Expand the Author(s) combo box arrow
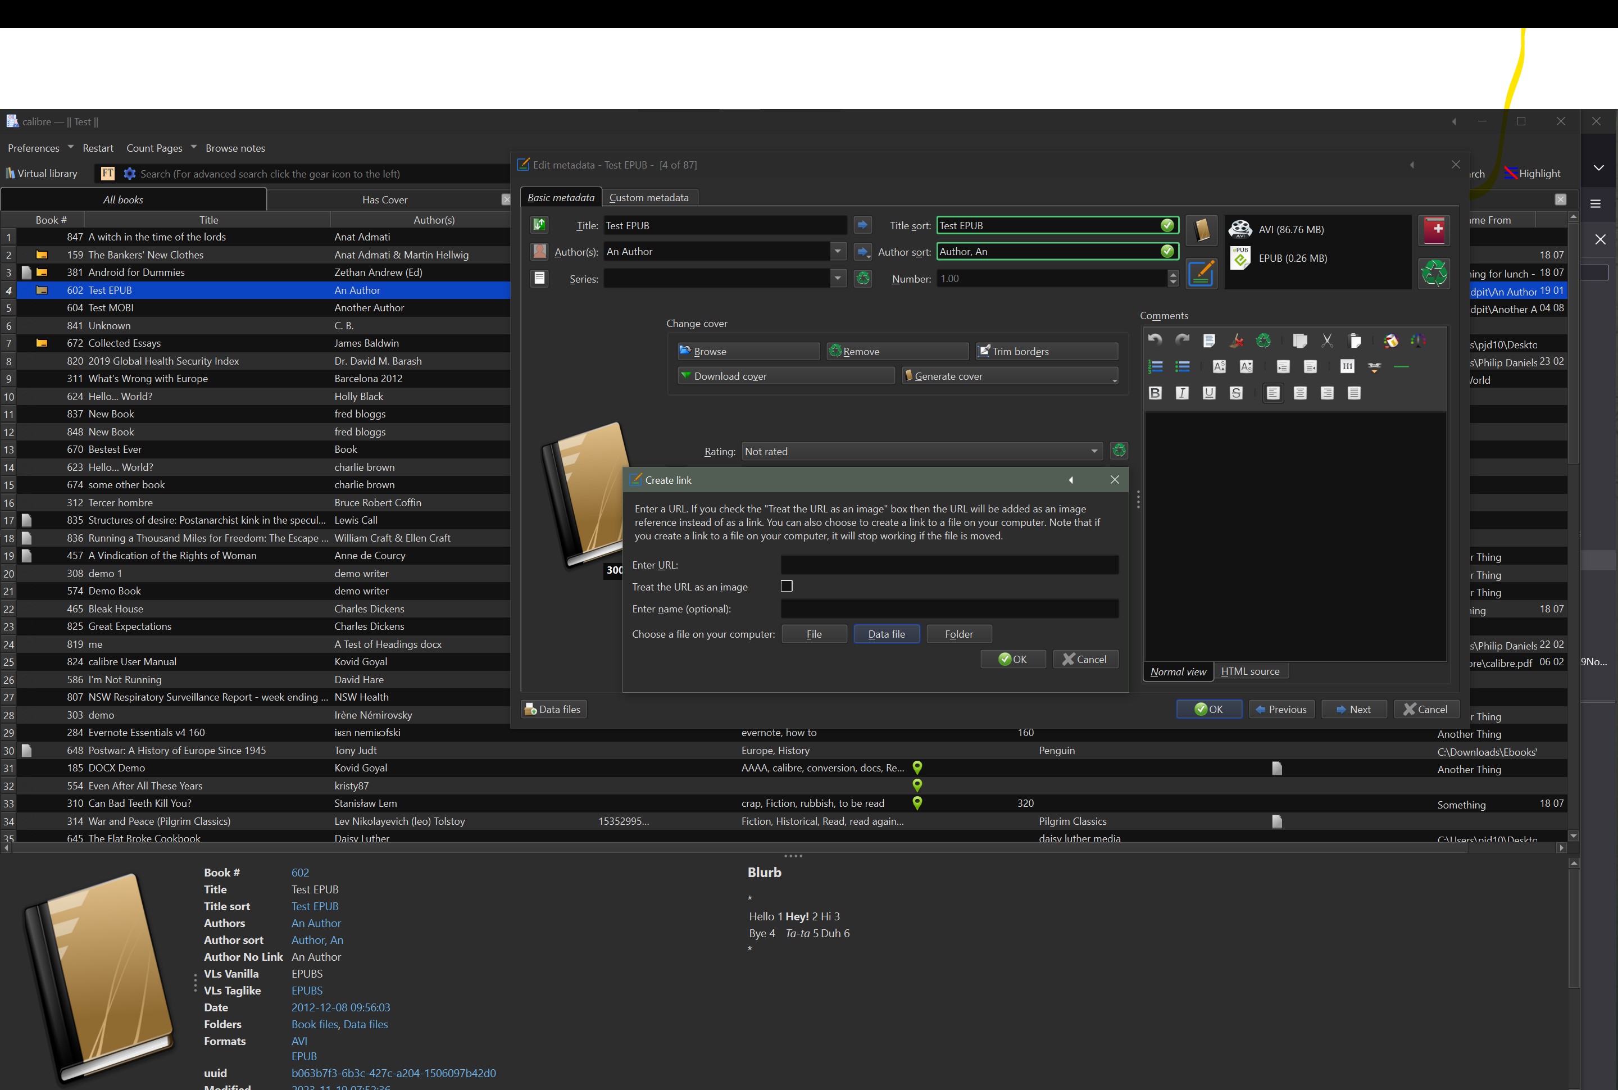Viewport: 1618px width, 1090px height. tap(838, 251)
